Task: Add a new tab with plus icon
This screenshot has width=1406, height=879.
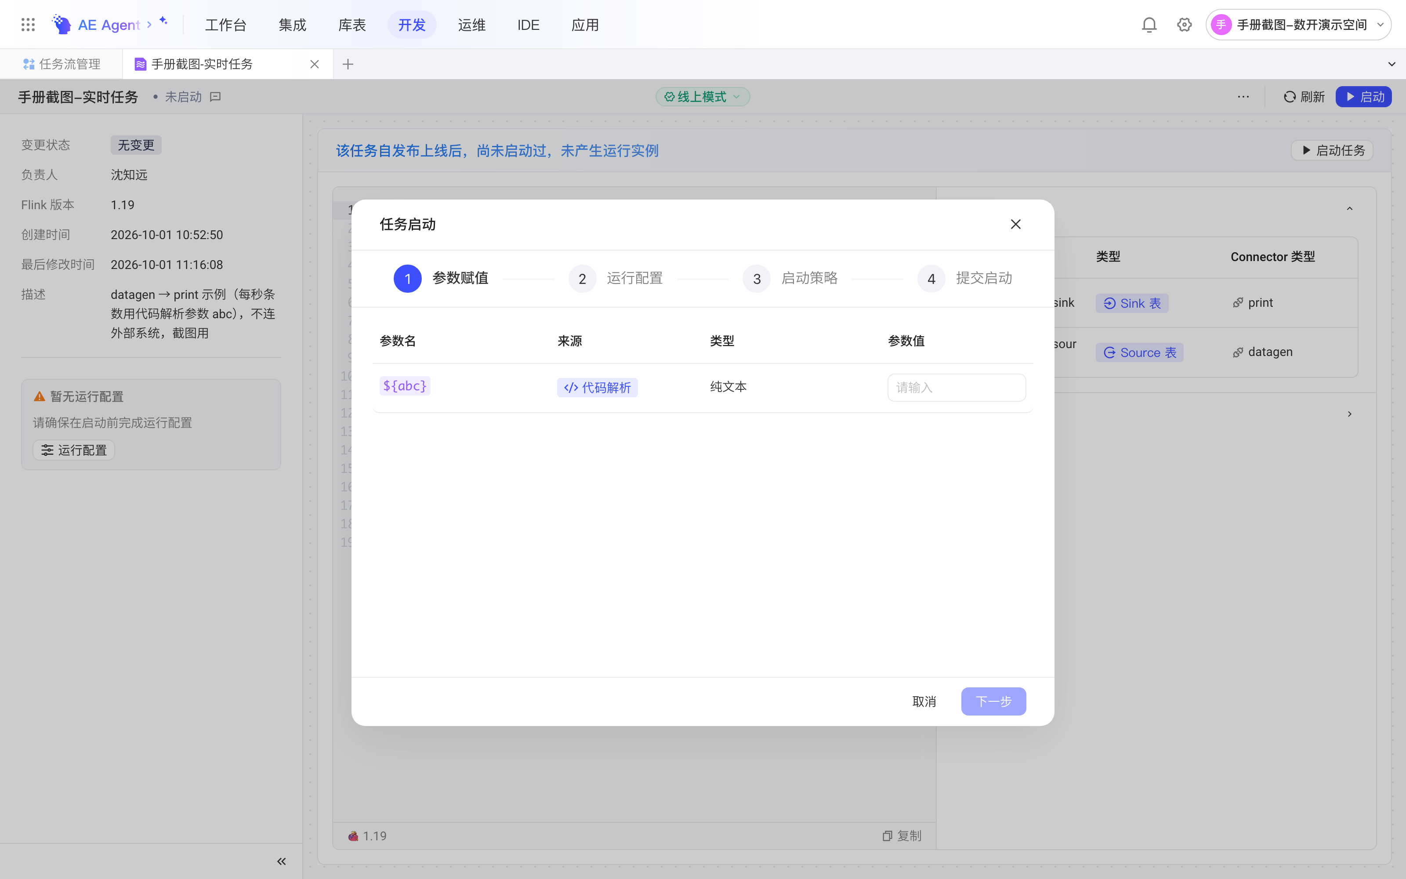Action: pos(348,64)
